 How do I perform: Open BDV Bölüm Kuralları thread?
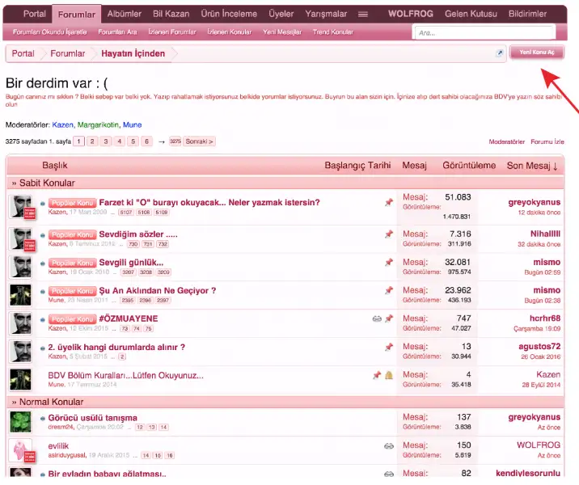125,375
